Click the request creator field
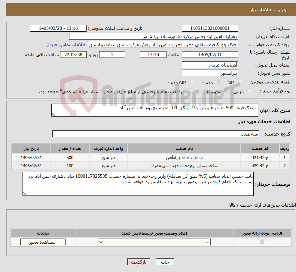Screen dimensions: 296x272 pyautogui.click(x=163, y=45)
